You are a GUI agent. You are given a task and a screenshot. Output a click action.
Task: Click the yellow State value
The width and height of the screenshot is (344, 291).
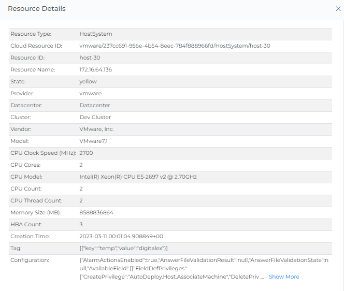click(x=88, y=81)
